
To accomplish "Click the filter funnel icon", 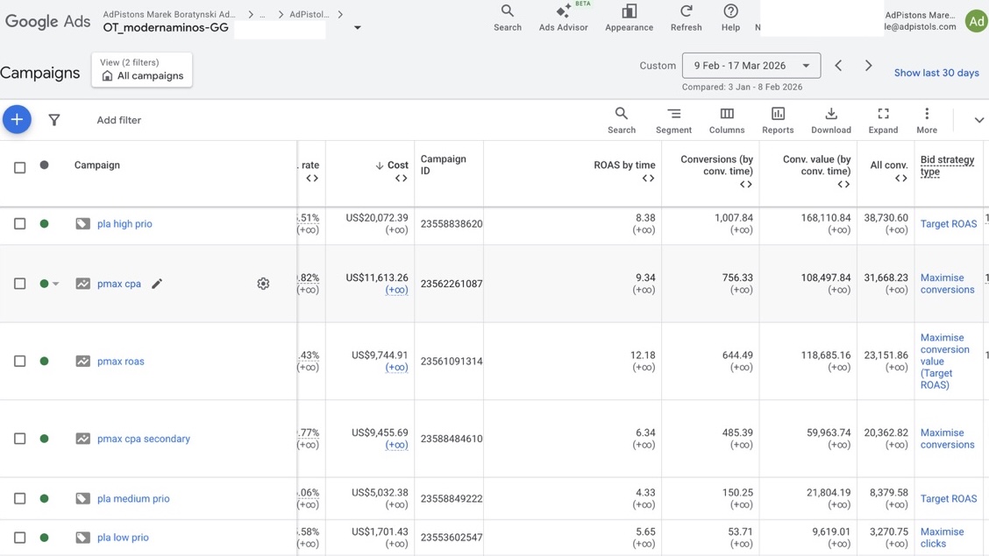I will pyautogui.click(x=54, y=120).
